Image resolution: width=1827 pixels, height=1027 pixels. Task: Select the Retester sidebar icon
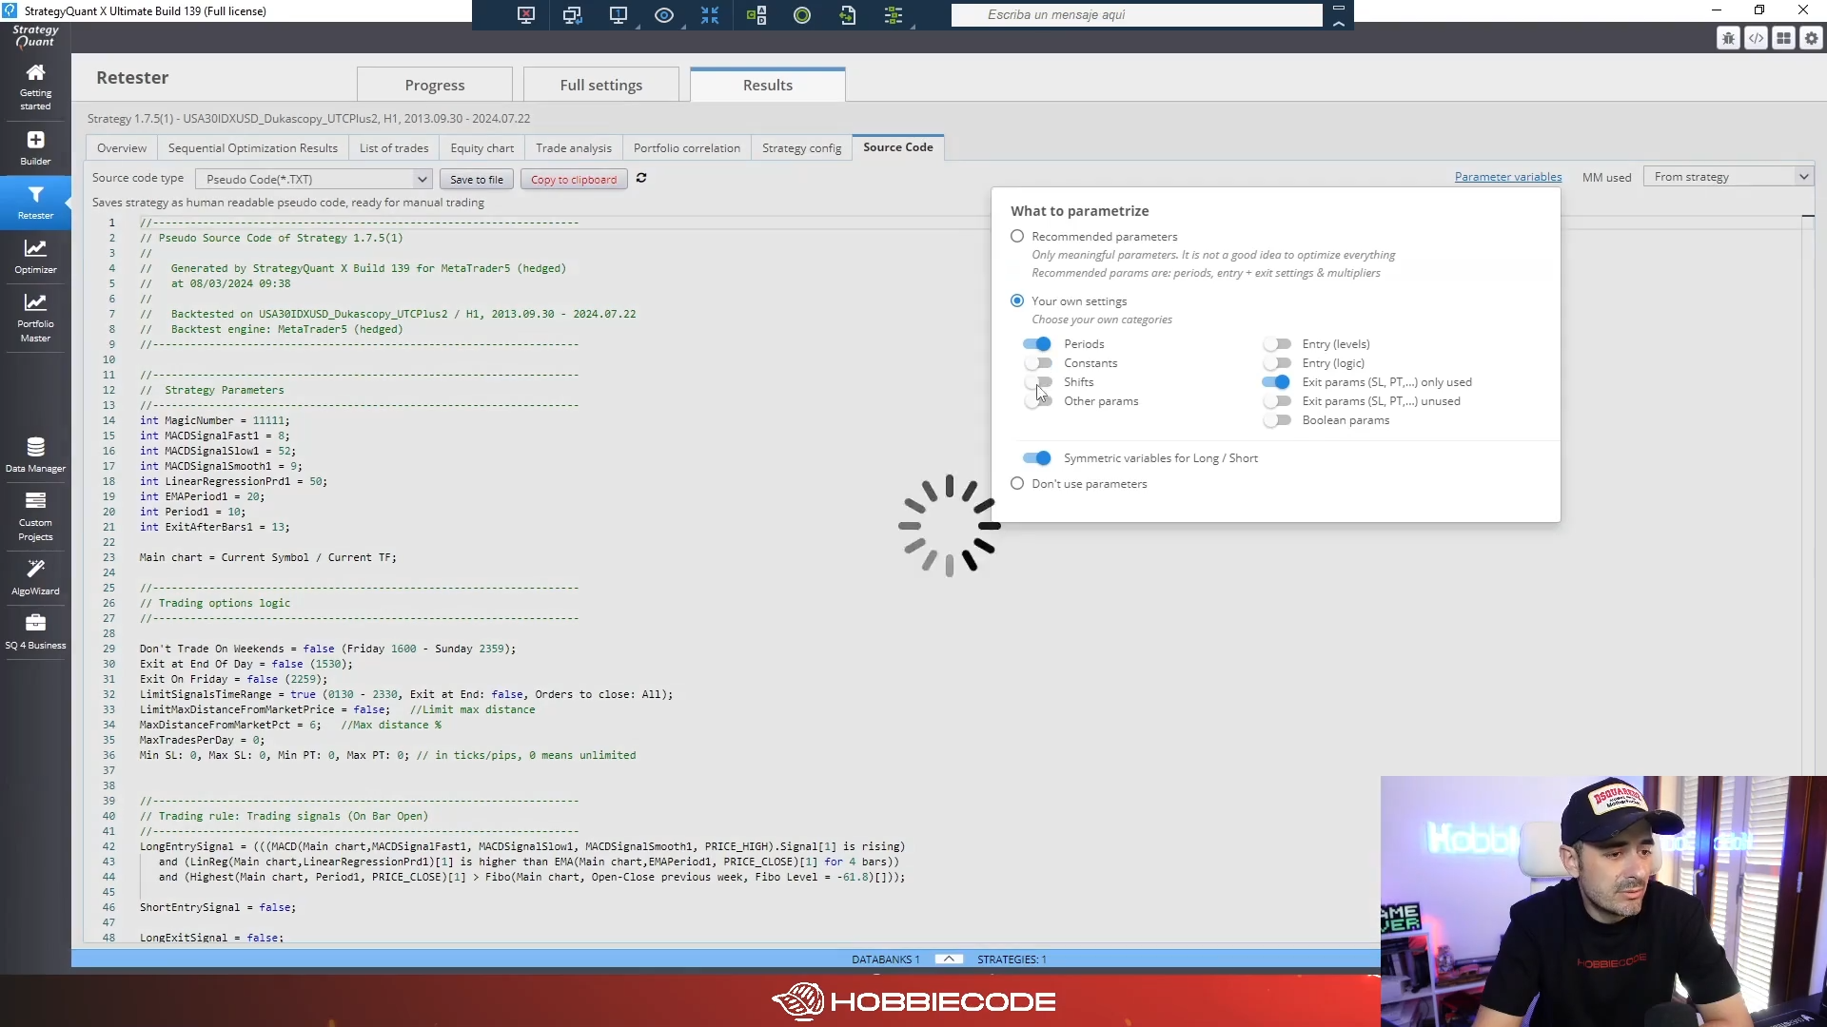click(35, 202)
